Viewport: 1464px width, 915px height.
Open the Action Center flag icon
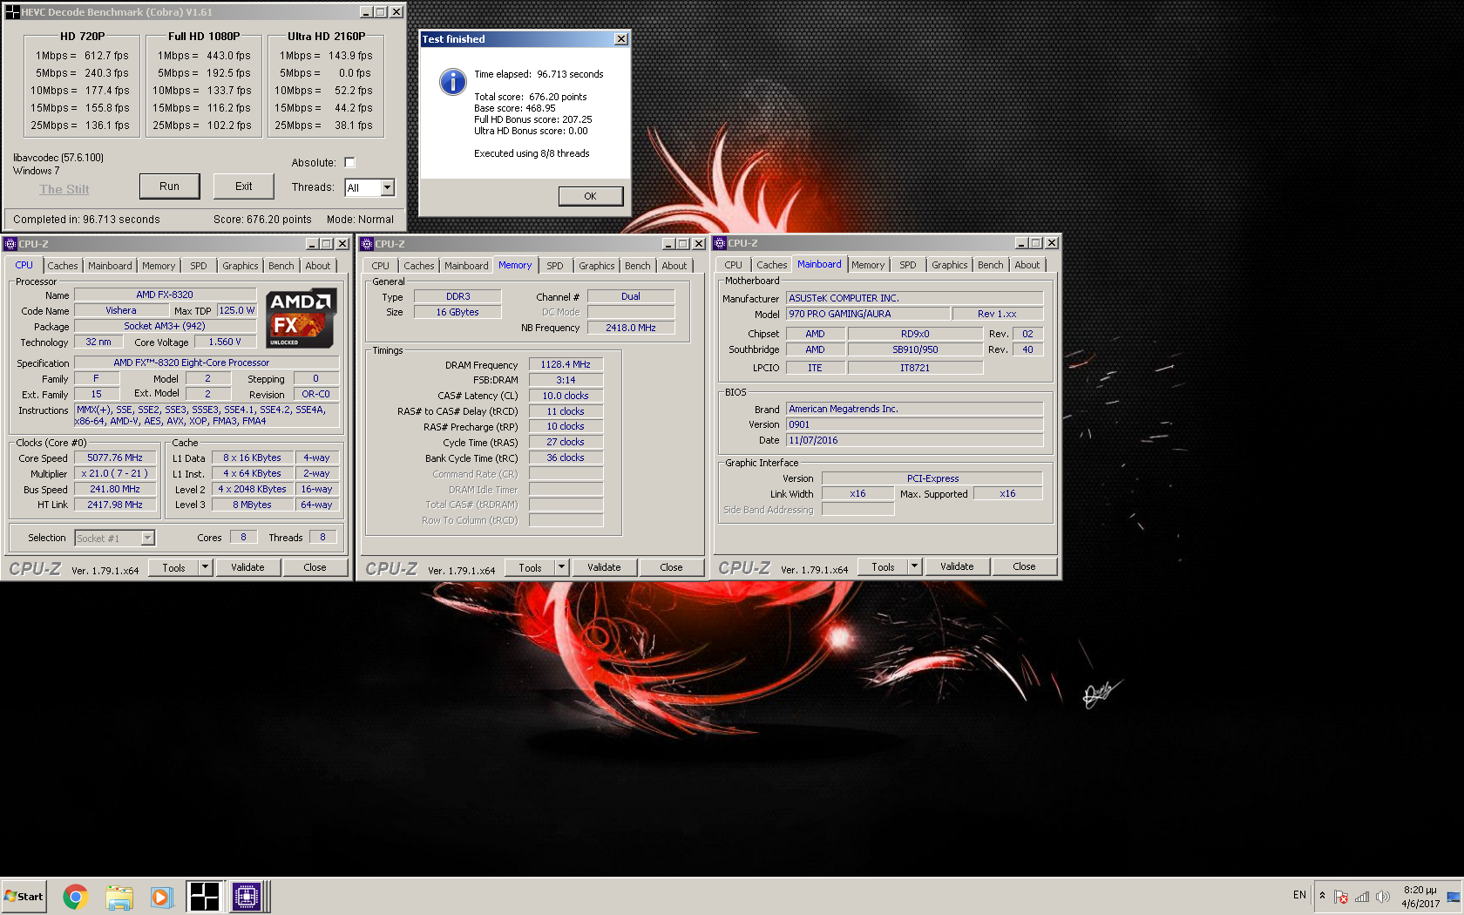click(x=1341, y=896)
